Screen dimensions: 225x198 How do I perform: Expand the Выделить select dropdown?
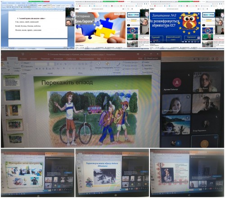147,69
